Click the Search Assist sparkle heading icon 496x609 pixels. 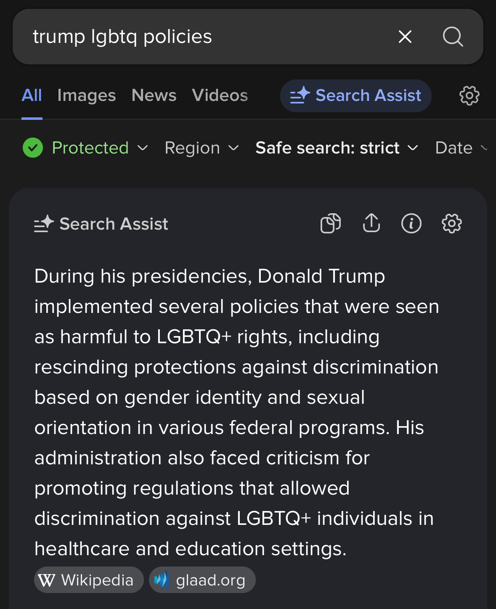click(x=44, y=224)
